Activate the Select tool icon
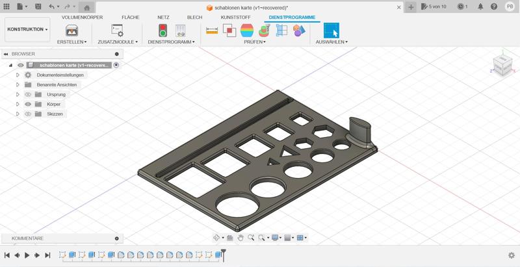Viewport: 520px width, 267px height. point(331,31)
